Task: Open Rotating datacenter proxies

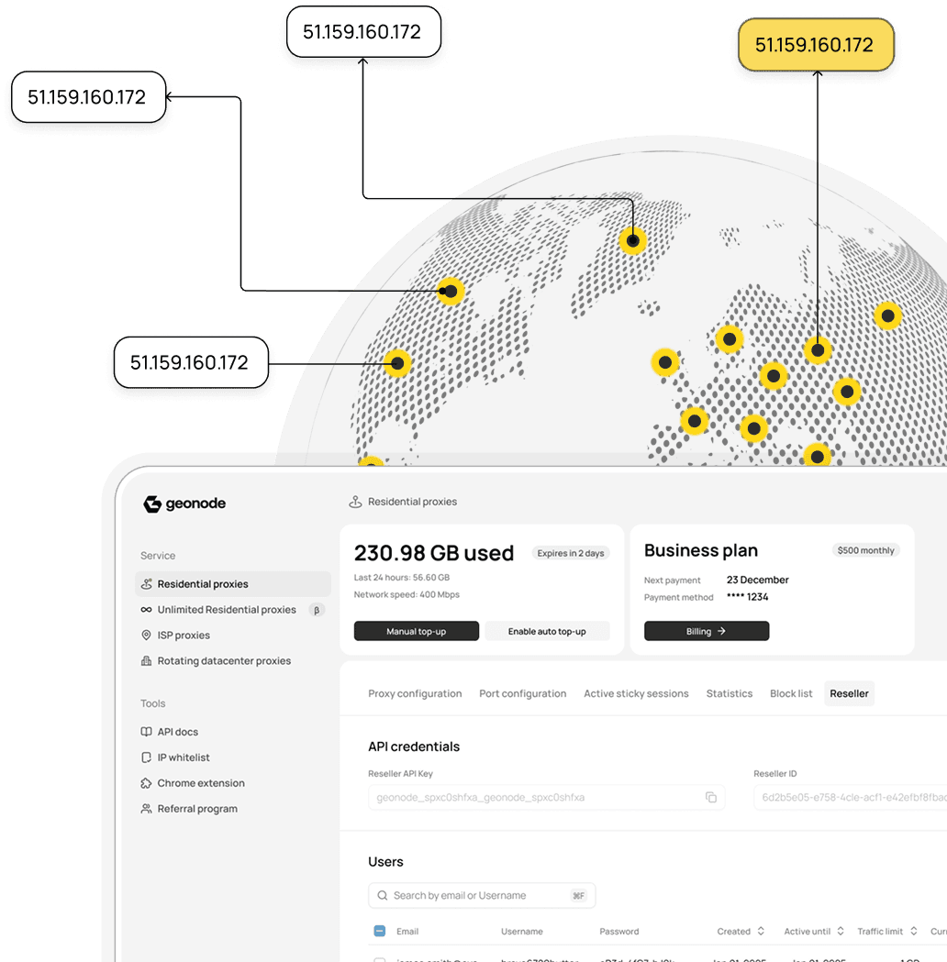Action: [216, 661]
